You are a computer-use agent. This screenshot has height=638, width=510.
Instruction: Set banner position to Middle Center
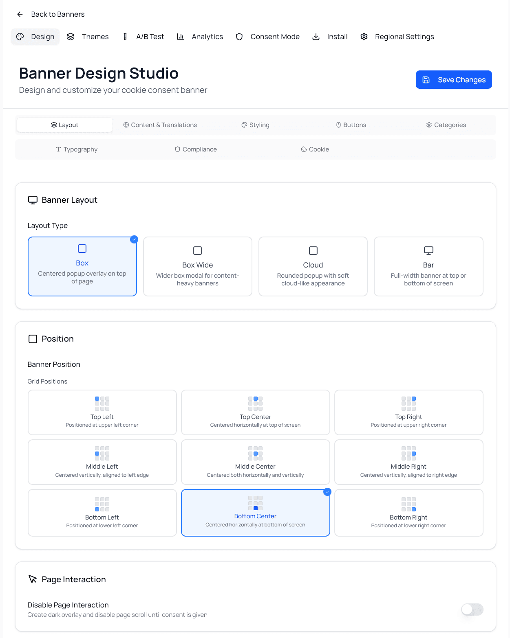255,462
